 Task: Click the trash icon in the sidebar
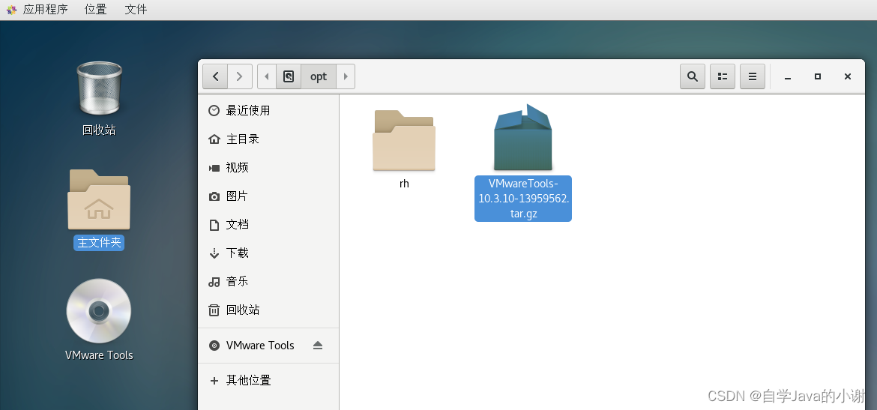[x=214, y=310]
